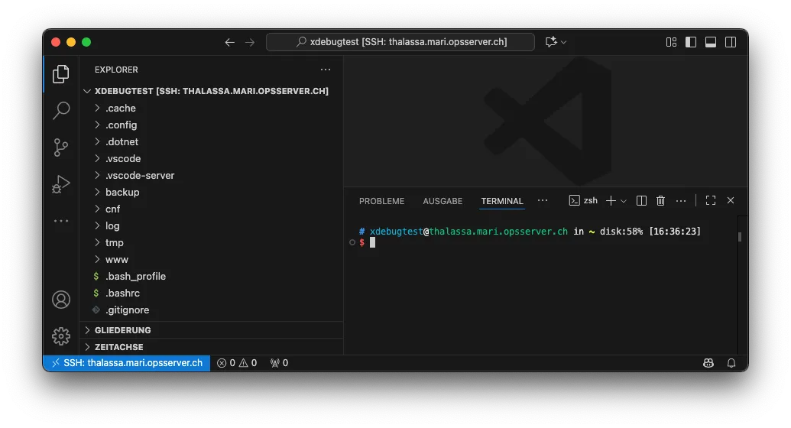Expand the .vscode-server folder
This screenshot has width=791, height=428.
point(212,175)
